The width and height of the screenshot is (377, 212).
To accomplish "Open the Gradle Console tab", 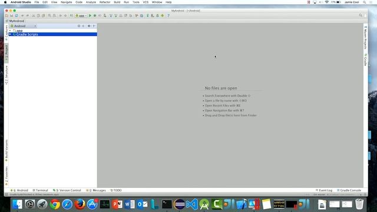I will tap(349, 190).
